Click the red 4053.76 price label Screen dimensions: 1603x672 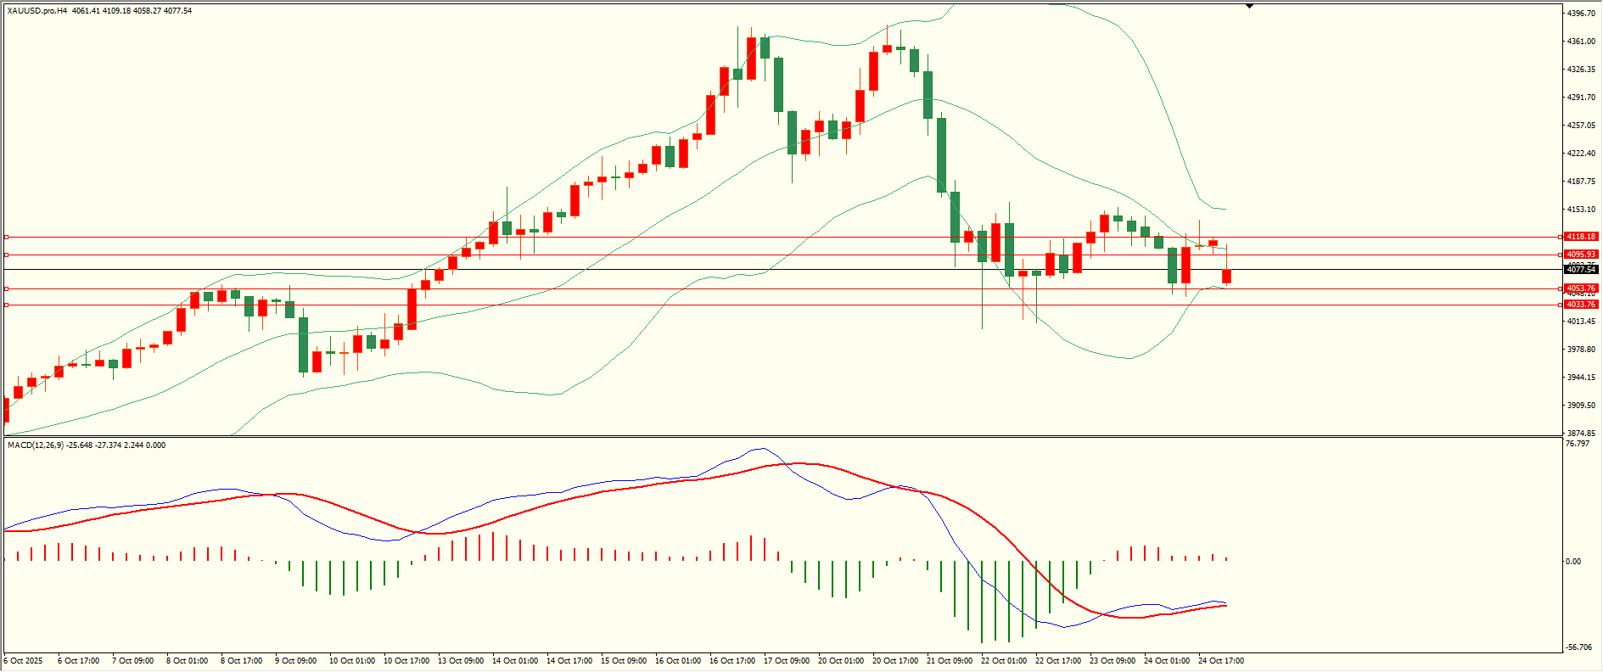click(x=1581, y=288)
